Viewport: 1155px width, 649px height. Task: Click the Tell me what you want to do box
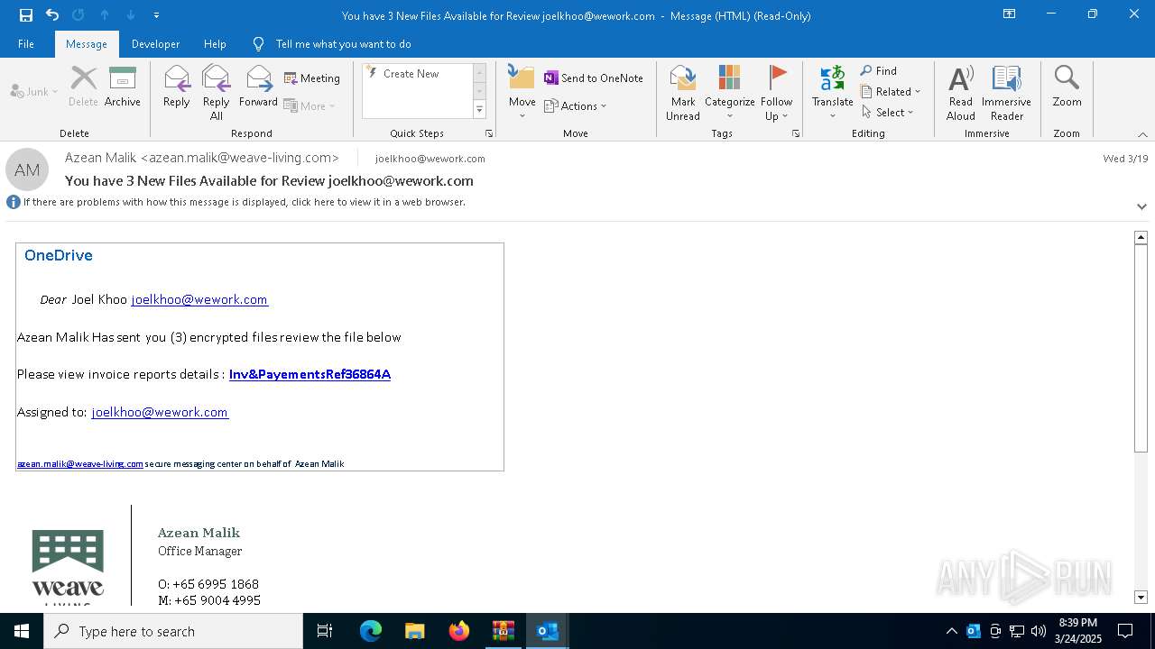tap(343, 44)
